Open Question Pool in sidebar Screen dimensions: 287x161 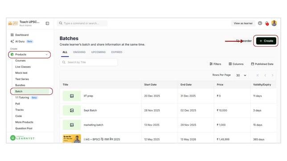point(24,129)
